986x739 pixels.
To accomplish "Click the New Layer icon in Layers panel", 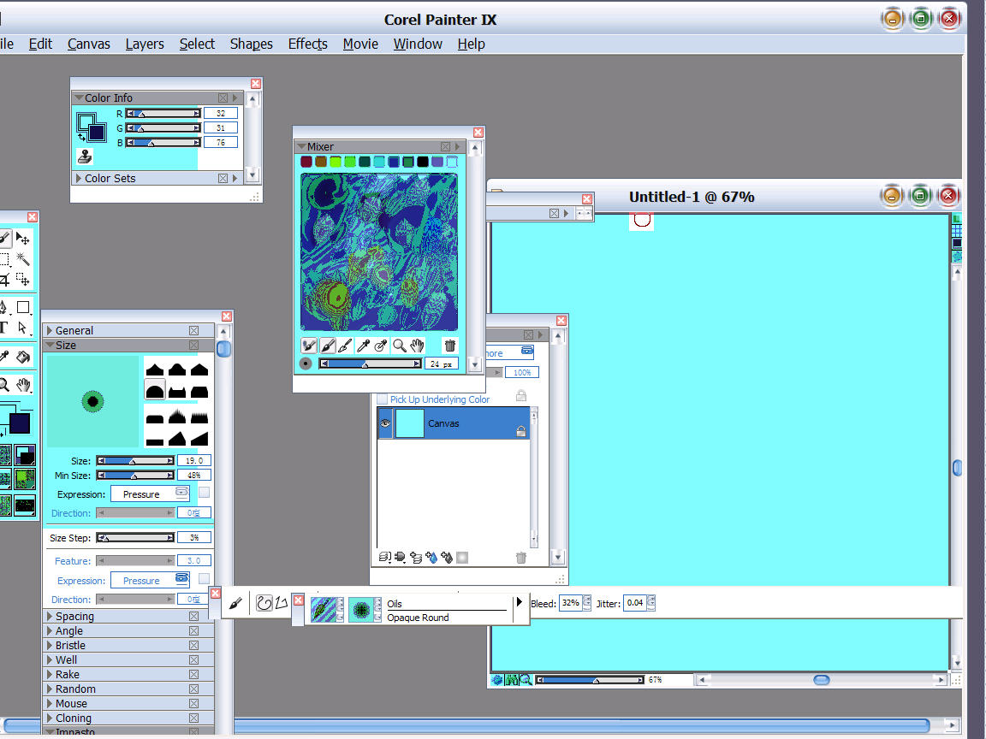I will point(416,558).
